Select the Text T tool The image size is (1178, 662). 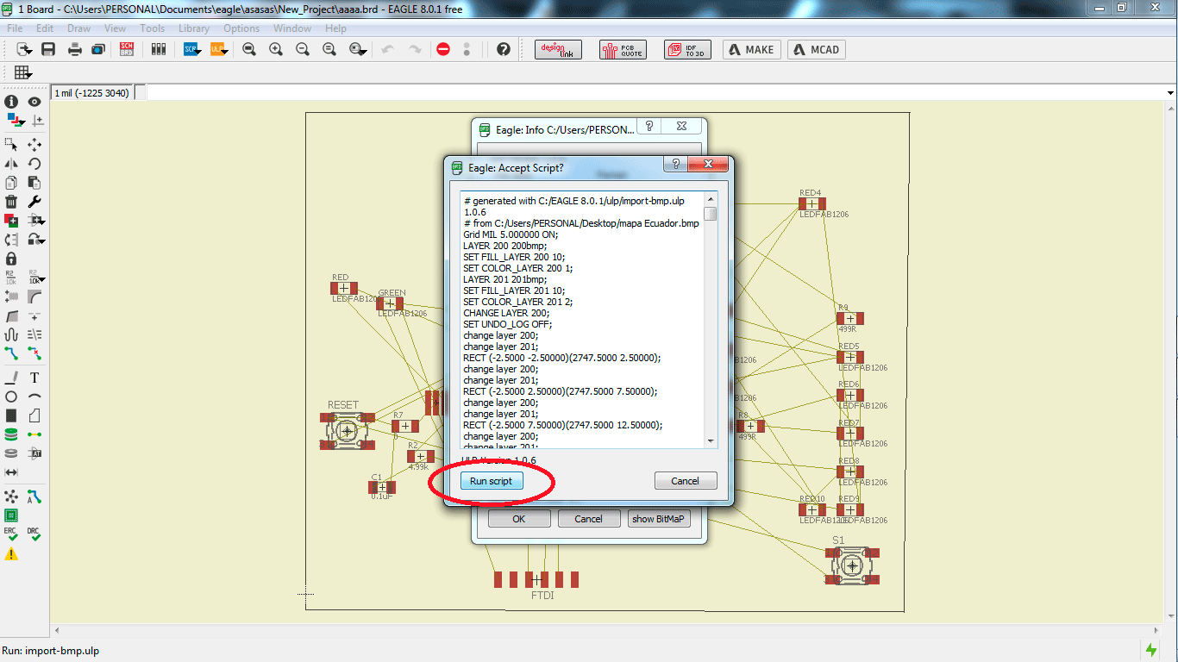click(34, 378)
